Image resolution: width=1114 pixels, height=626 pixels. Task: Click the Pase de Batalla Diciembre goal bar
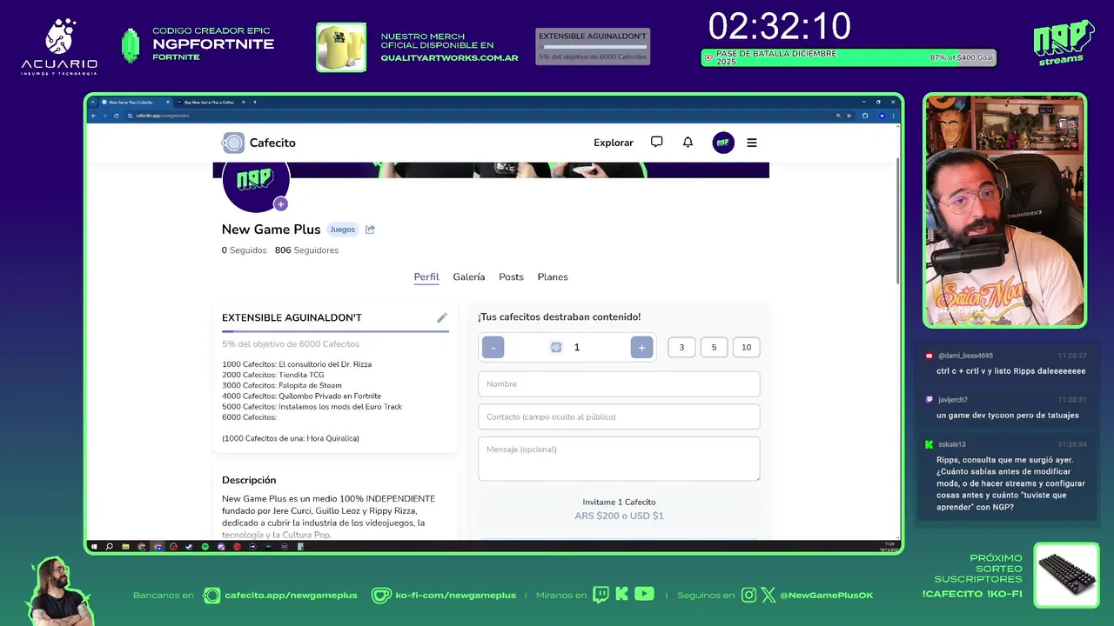click(849, 57)
